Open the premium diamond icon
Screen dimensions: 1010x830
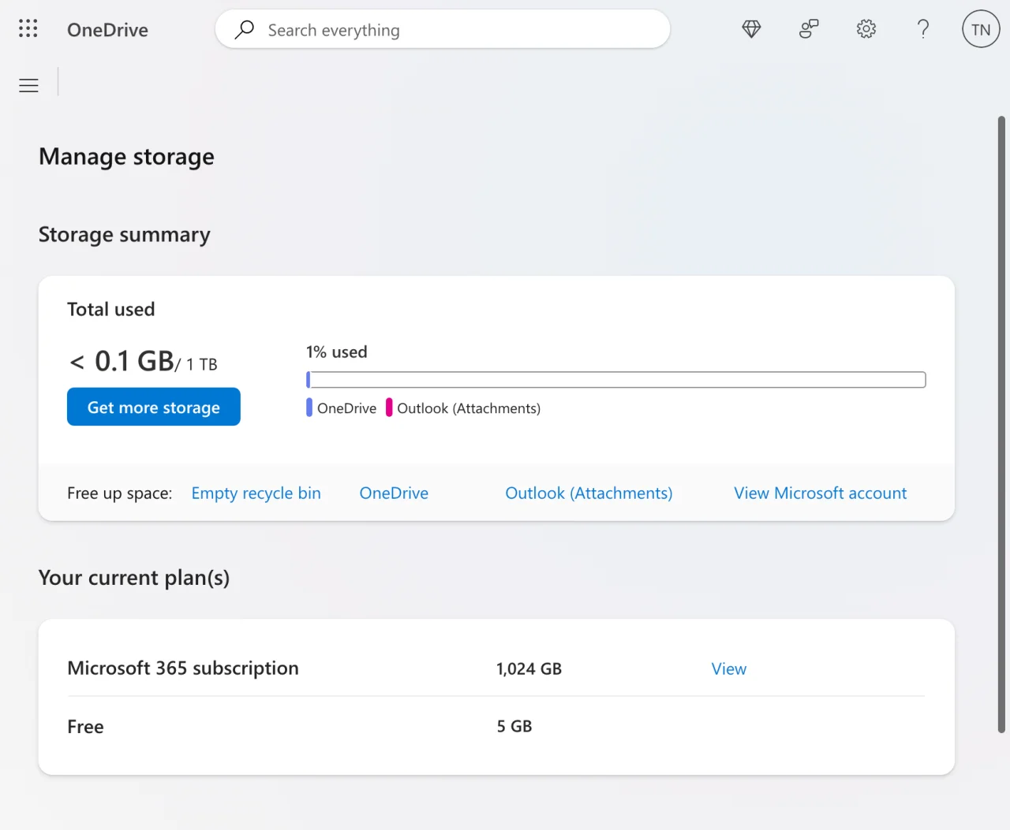pos(751,29)
